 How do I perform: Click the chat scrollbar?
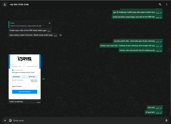tap(170, 88)
